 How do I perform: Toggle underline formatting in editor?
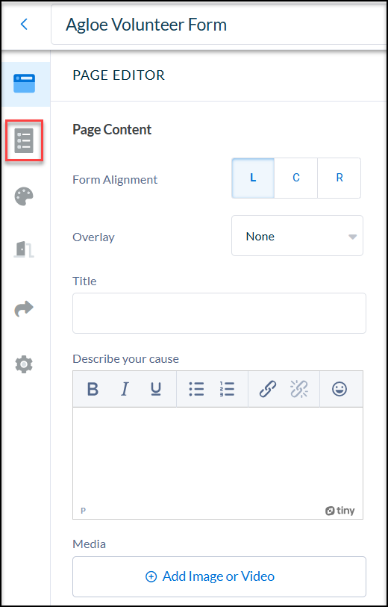(x=155, y=389)
